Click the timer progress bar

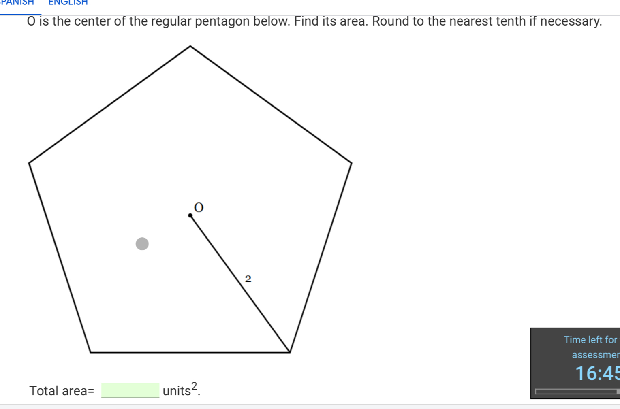click(x=577, y=391)
